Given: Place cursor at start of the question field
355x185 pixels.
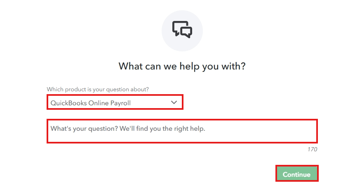Looking at the screenshot, I should click(x=52, y=128).
